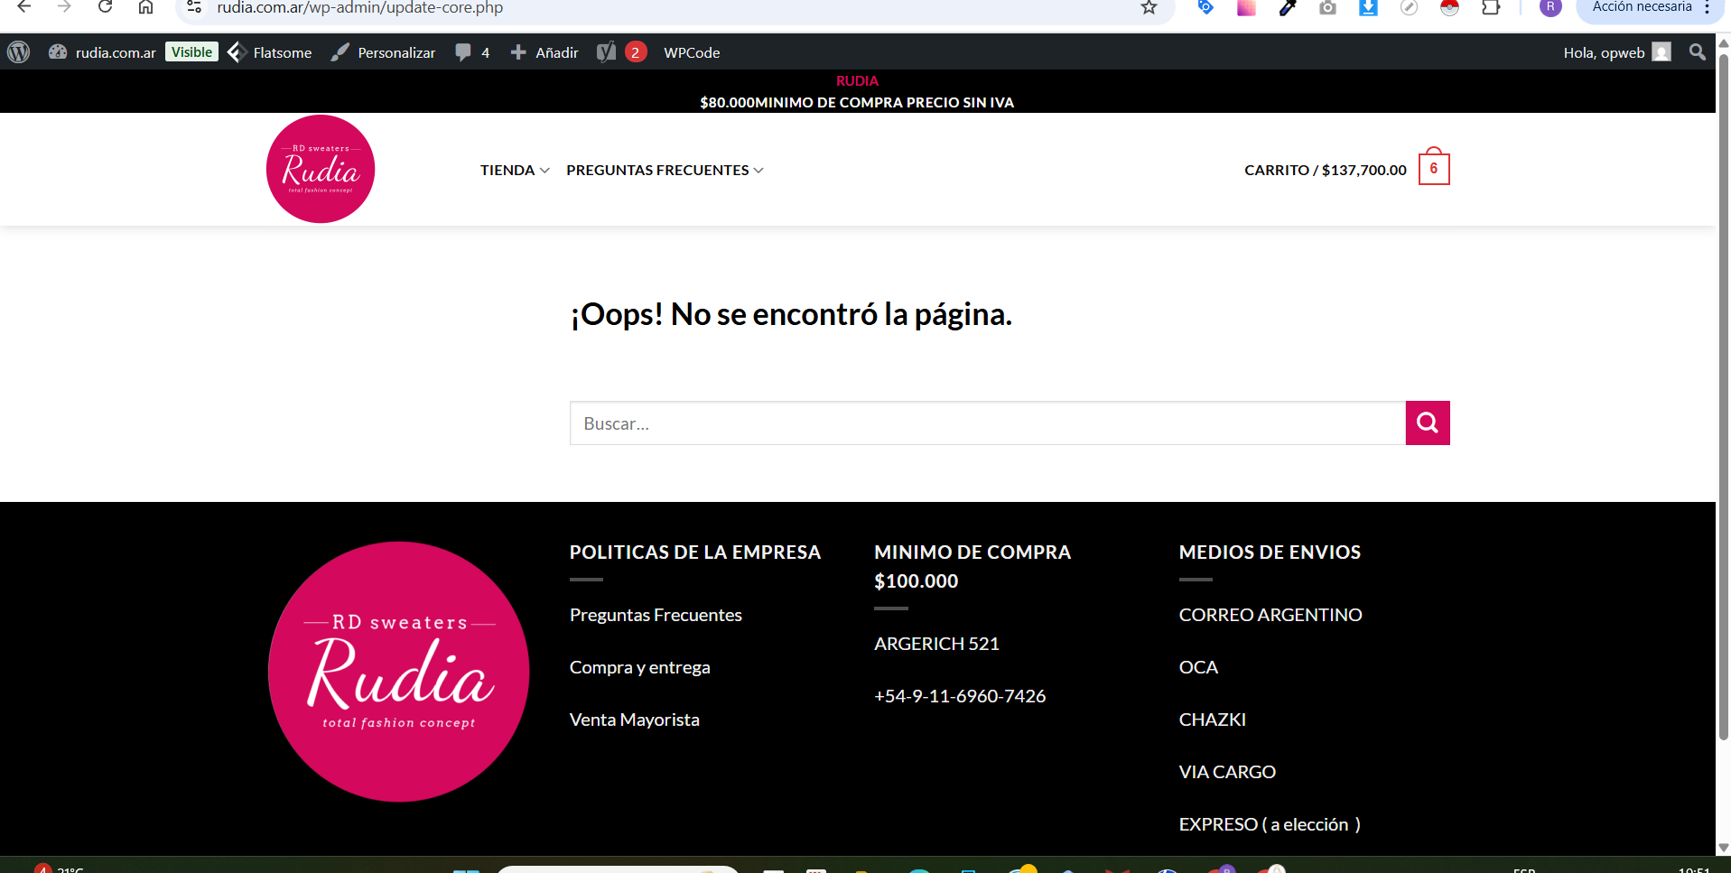Open the Venta Mayorista footer link

click(634, 720)
